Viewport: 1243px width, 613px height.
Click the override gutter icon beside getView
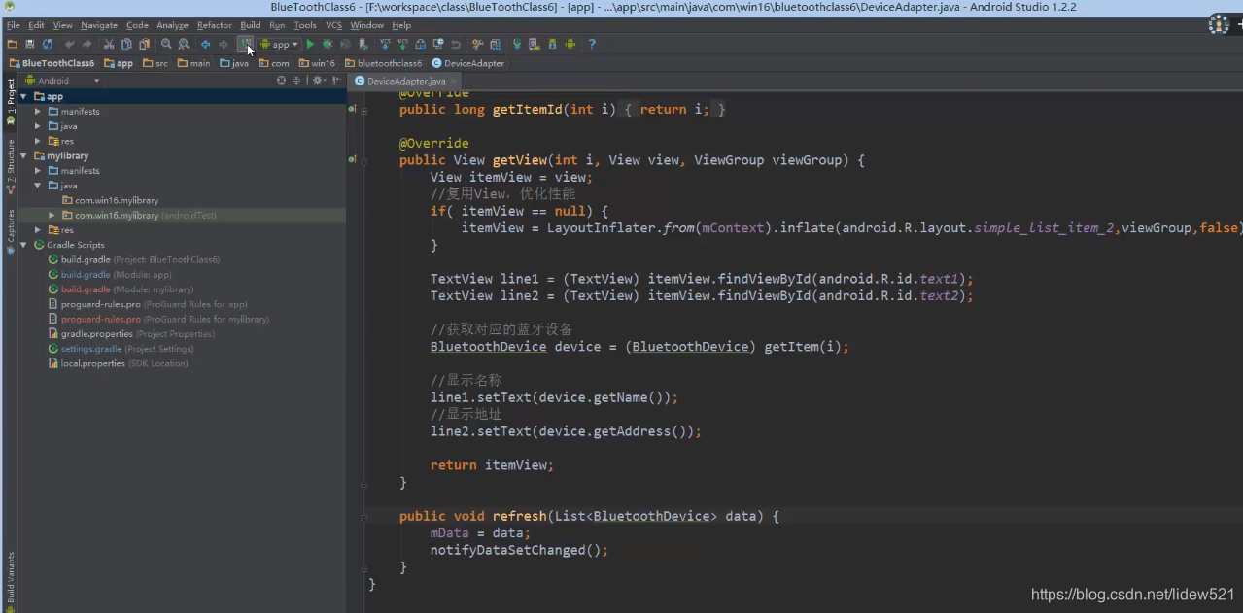[x=352, y=159]
